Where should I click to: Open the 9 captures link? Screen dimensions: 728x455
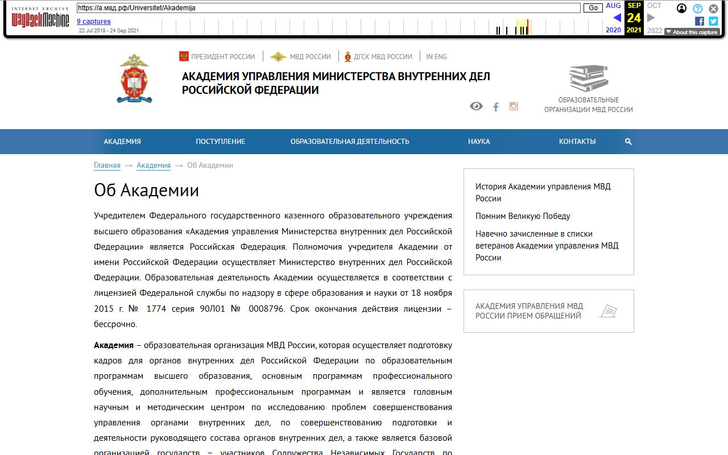(94, 22)
